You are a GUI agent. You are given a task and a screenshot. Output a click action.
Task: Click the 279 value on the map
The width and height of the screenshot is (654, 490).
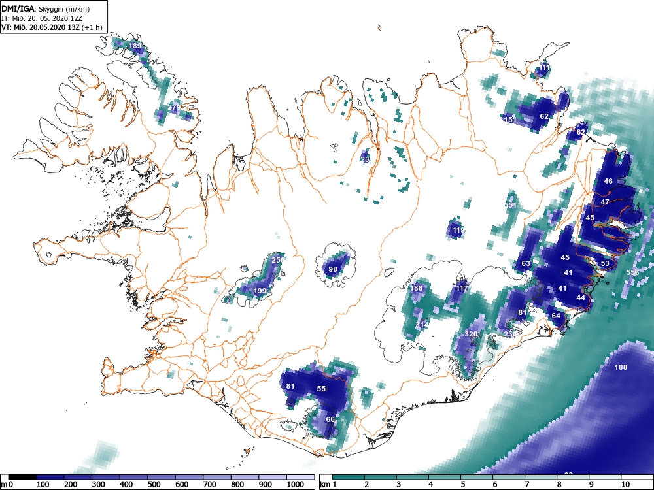tap(175, 107)
